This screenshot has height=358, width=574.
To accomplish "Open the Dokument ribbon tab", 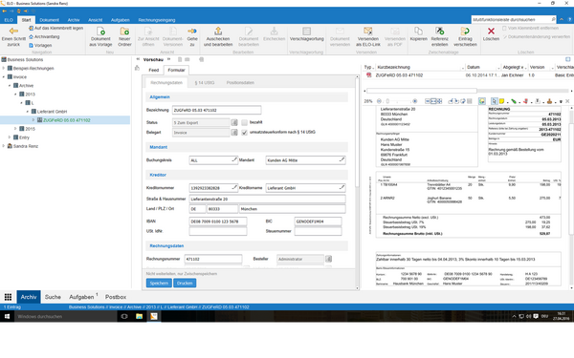I will (x=49, y=20).
